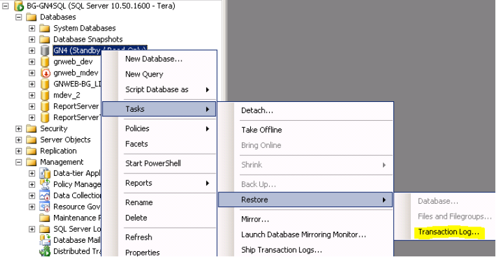Click the Management folder icon
The width and height of the screenshot is (496, 259).
coord(31,162)
